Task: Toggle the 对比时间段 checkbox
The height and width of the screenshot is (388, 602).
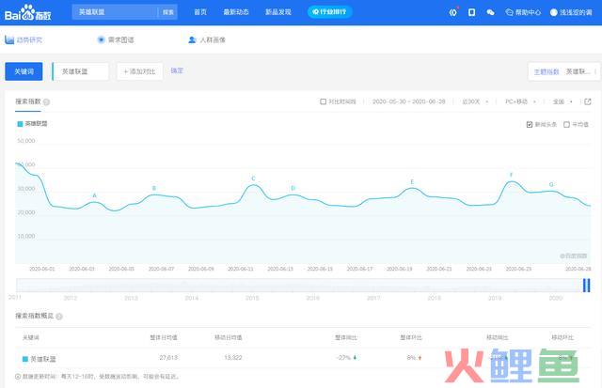Action: [323, 101]
